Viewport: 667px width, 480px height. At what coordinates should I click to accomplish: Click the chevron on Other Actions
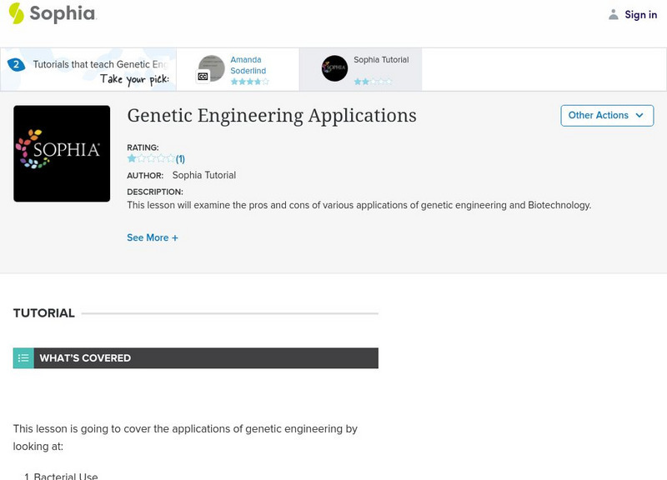coord(639,116)
